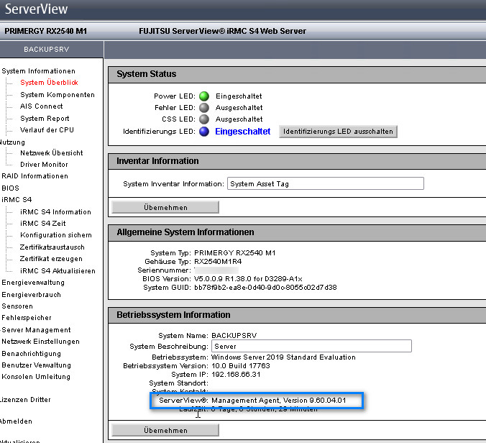
Task: Click the BACKUPSRV header label
Action: point(47,50)
